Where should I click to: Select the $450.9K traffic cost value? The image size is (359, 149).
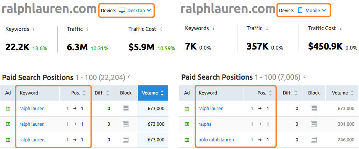(x=325, y=46)
